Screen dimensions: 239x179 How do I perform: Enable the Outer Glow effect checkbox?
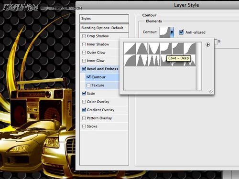point(84,53)
